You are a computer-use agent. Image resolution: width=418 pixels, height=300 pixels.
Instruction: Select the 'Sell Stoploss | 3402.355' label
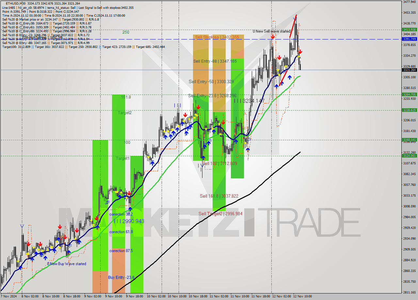[217, 37]
